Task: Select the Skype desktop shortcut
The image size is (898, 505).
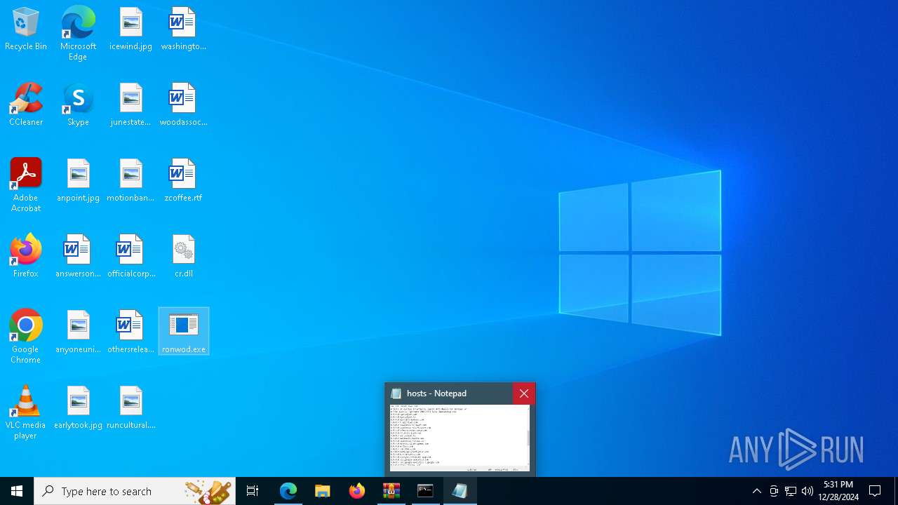Action: (x=78, y=105)
